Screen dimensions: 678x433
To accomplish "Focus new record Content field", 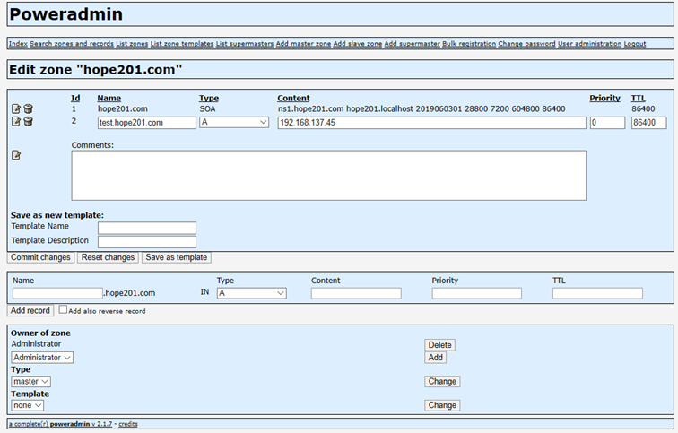I will pos(356,293).
